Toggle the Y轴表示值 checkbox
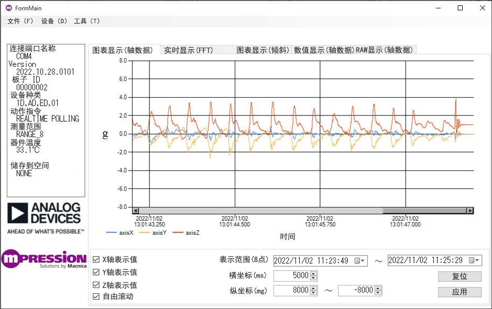Image resolution: width=492 pixels, height=309 pixels. click(96, 272)
